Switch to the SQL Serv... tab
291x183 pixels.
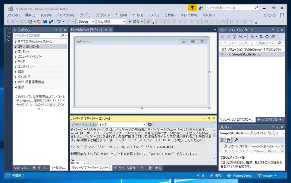[x=21, y=168]
